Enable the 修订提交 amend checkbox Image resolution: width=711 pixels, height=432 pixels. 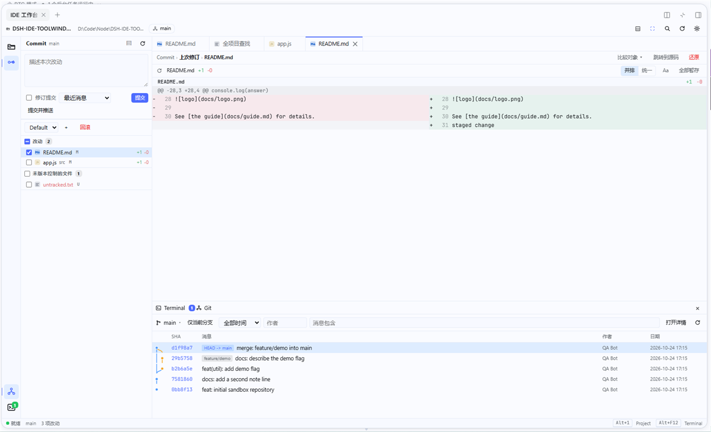(x=29, y=98)
